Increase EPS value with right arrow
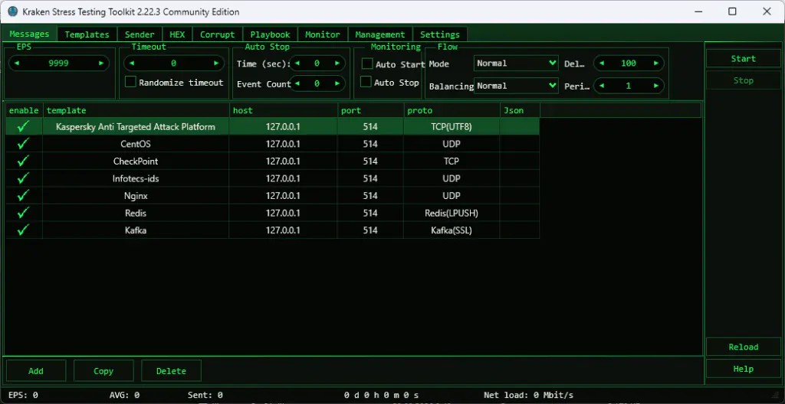The image size is (785, 404). (101, 64)
